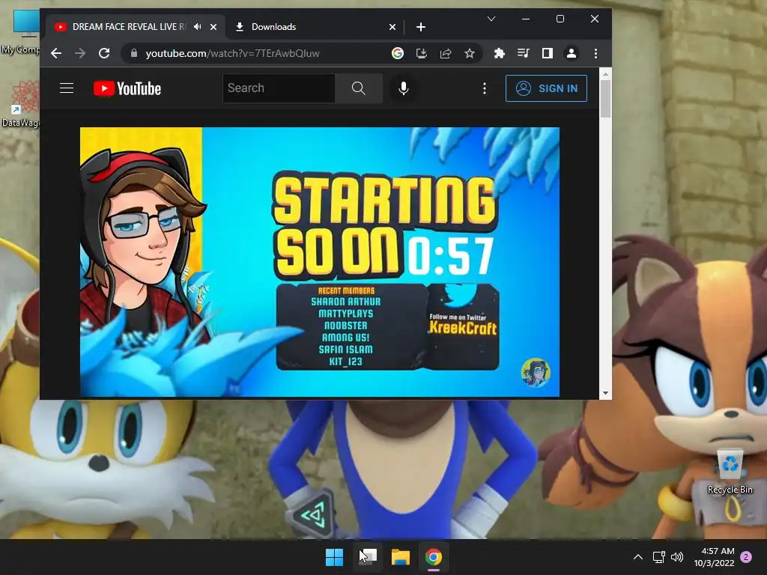Click the forward navigation arrow
This screenshot has width=767, height=575.
click(x=79, y=53)
